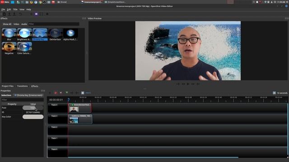Image resolution: width=289 pixels, height=162 pixels.
Task: Click the Fullscreen toolbar icon
Action: pos(41,14)
